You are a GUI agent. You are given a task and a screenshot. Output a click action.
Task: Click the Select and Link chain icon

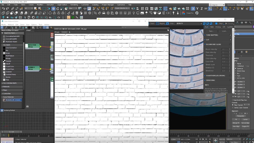click(12, 9)
